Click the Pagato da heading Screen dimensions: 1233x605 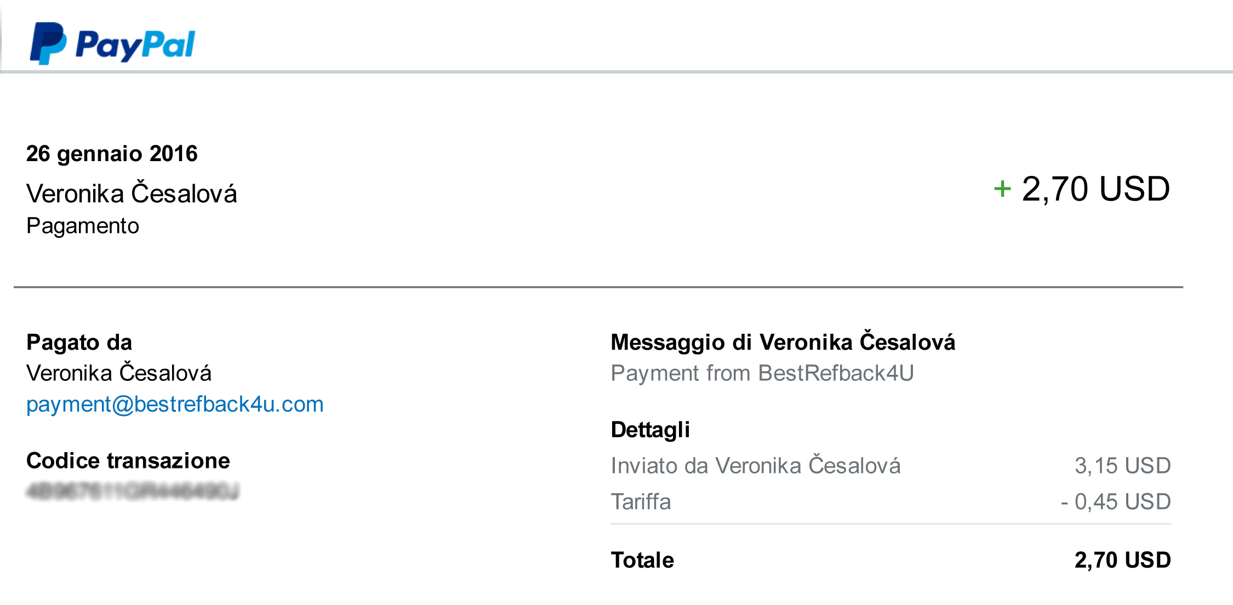pyautogui.click(x=79, y=343)
